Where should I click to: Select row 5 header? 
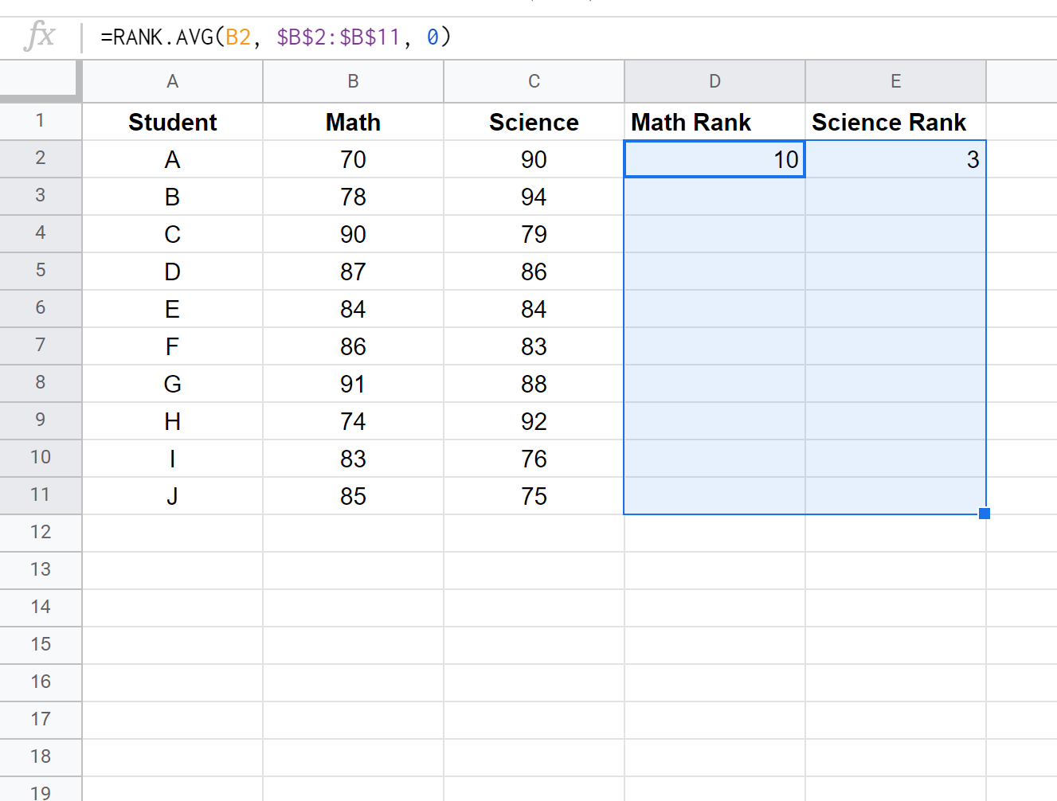point(41,272)
